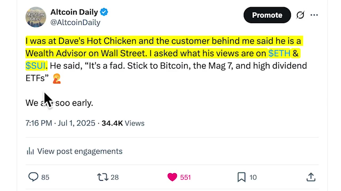Screen dimensions: 341x191
Task: Toggle the bookmark icon
Action: tap(241, 177)
